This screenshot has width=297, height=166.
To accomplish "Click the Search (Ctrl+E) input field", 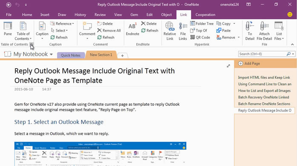I will click(262, 54).
